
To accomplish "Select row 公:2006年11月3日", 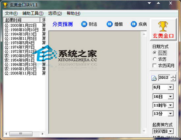I will 20,73.
